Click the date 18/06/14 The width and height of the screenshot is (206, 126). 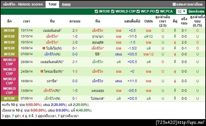[27, 81]
